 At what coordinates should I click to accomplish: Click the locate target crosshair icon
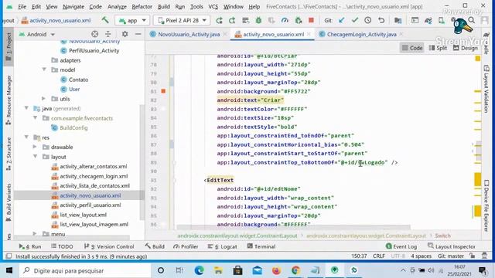94,34
